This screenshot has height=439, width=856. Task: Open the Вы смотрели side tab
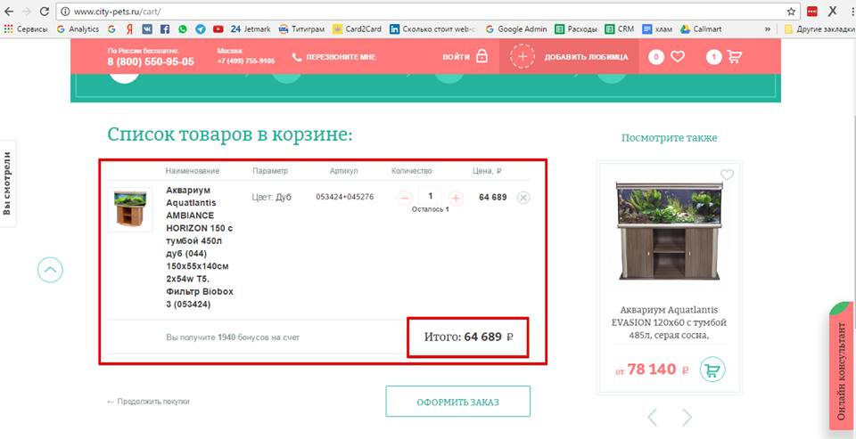(8, 183)
